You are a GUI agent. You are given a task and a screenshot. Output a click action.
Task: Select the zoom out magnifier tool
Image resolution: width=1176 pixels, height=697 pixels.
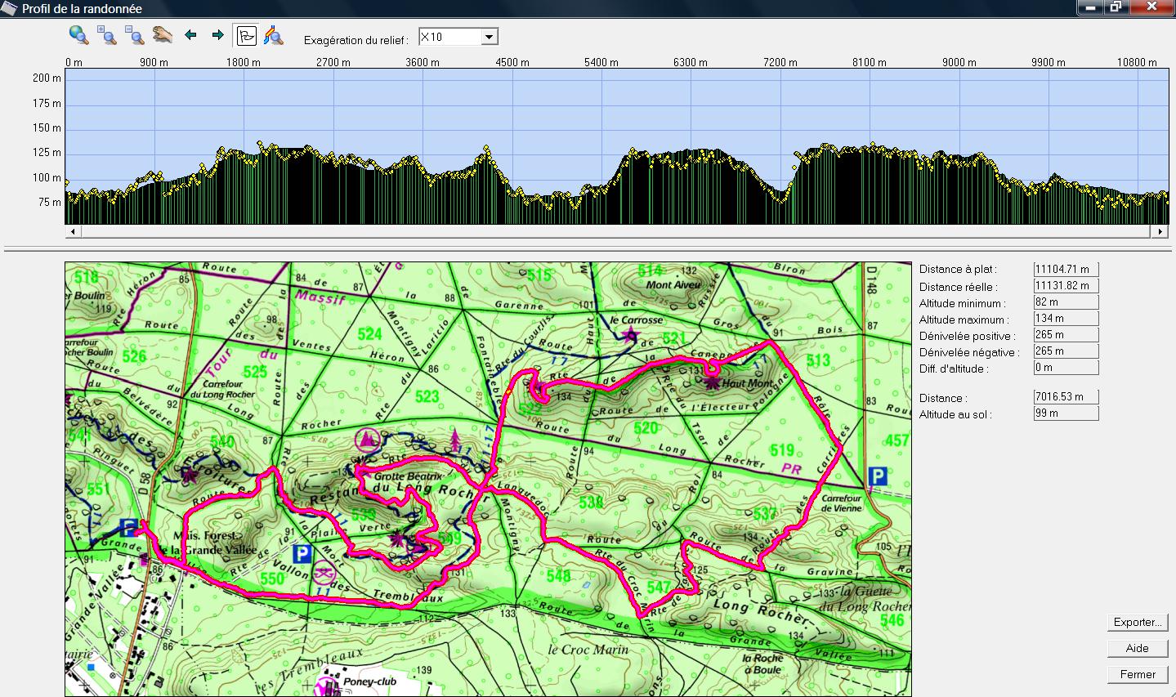[x=135, y=35]
